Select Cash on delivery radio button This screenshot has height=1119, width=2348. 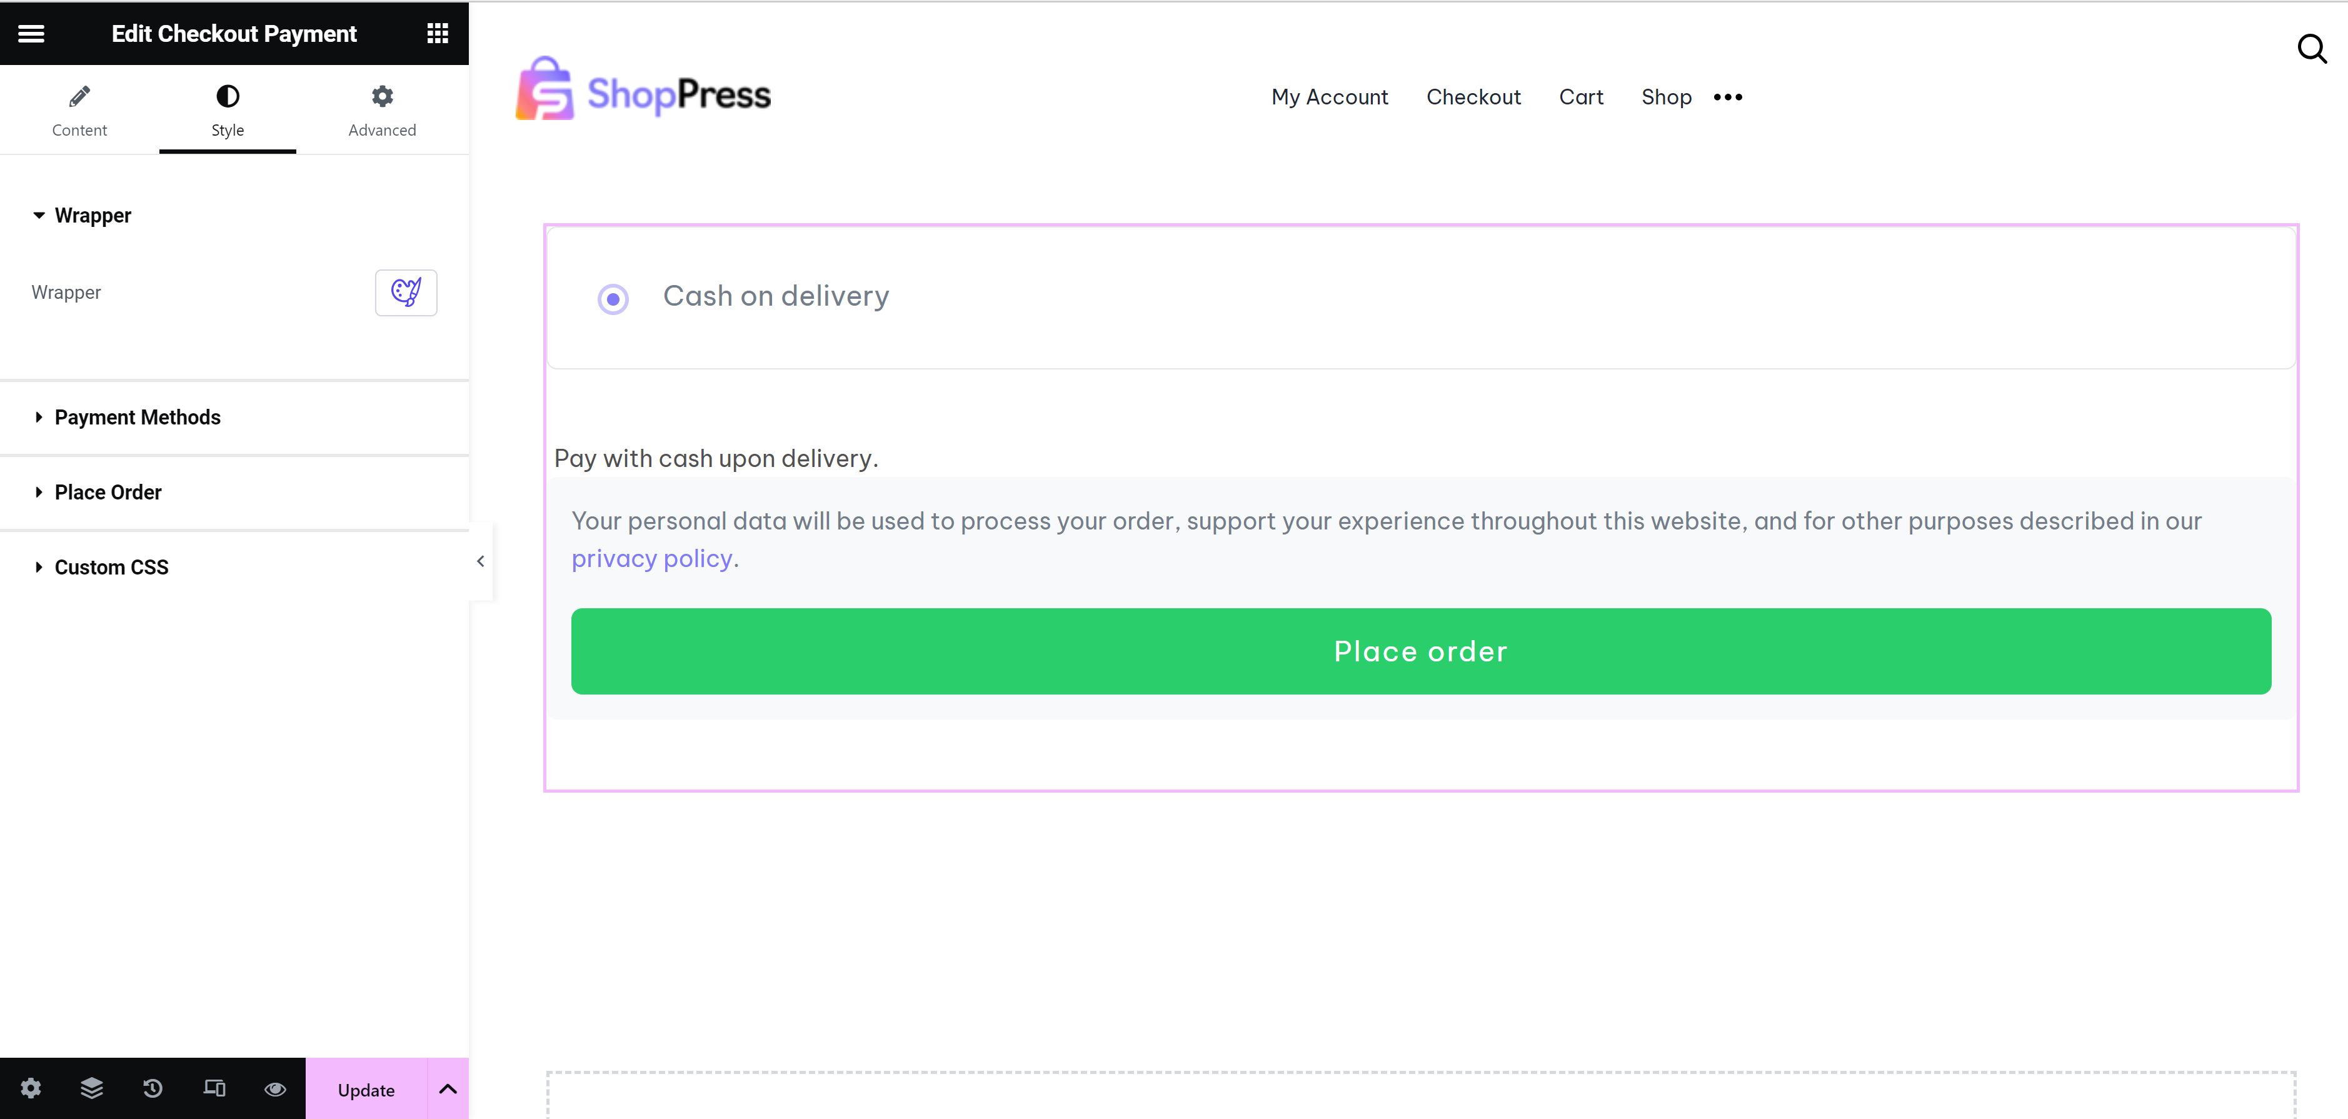coord(613,299)
